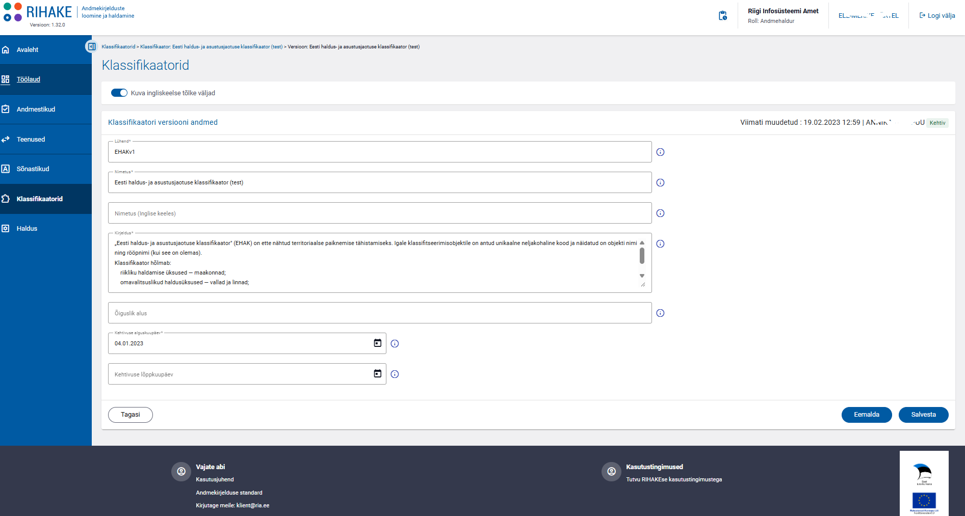965x516 pixels.
Task: Open calendar picker for Kehtivuse lõppkuupäev
Action: [x=378, y=374]
